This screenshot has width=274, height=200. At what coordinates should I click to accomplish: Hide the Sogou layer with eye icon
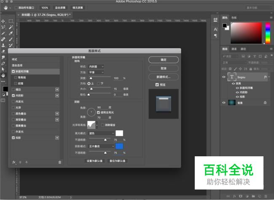click(224, 77)
